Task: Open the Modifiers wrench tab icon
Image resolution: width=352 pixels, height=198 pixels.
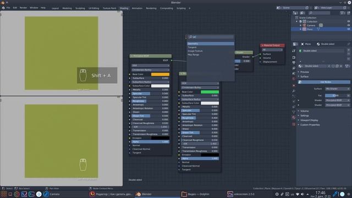Action: [294, 91]
